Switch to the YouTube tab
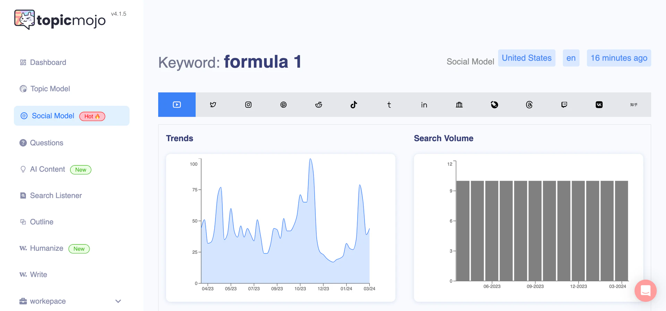666x311 pixels. pyautogui.click(x=177, y=105)
